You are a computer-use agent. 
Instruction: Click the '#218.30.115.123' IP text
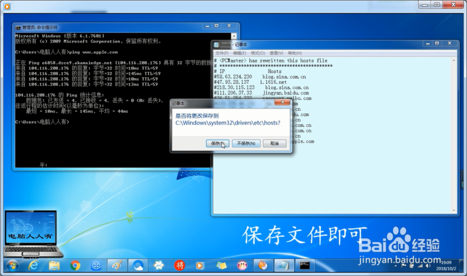[234, 88]
